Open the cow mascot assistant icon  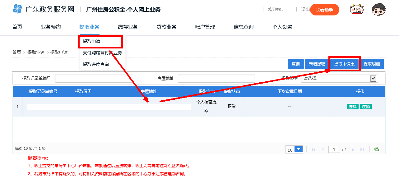[356, 9]
